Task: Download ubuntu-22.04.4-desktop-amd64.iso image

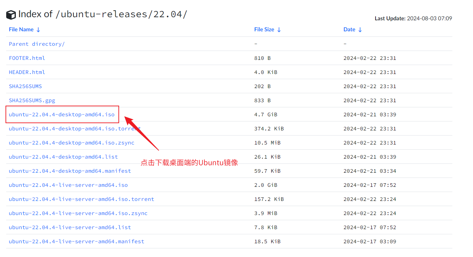Action: 62,115
